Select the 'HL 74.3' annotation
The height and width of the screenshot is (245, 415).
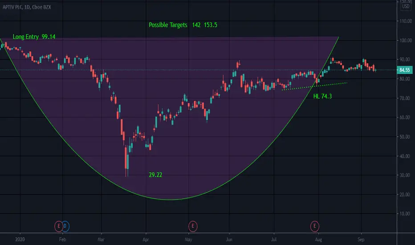coord(322,96)
